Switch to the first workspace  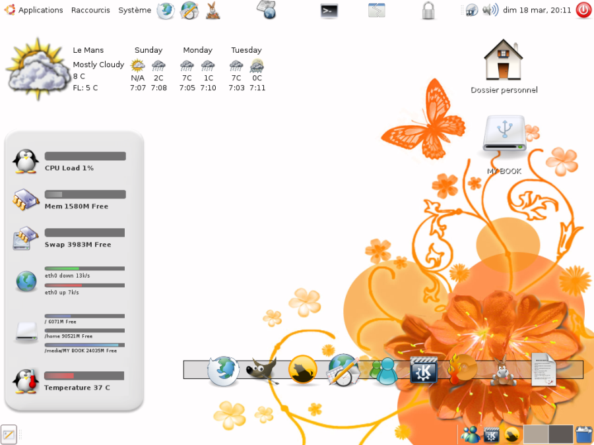[x=536, y=434]
